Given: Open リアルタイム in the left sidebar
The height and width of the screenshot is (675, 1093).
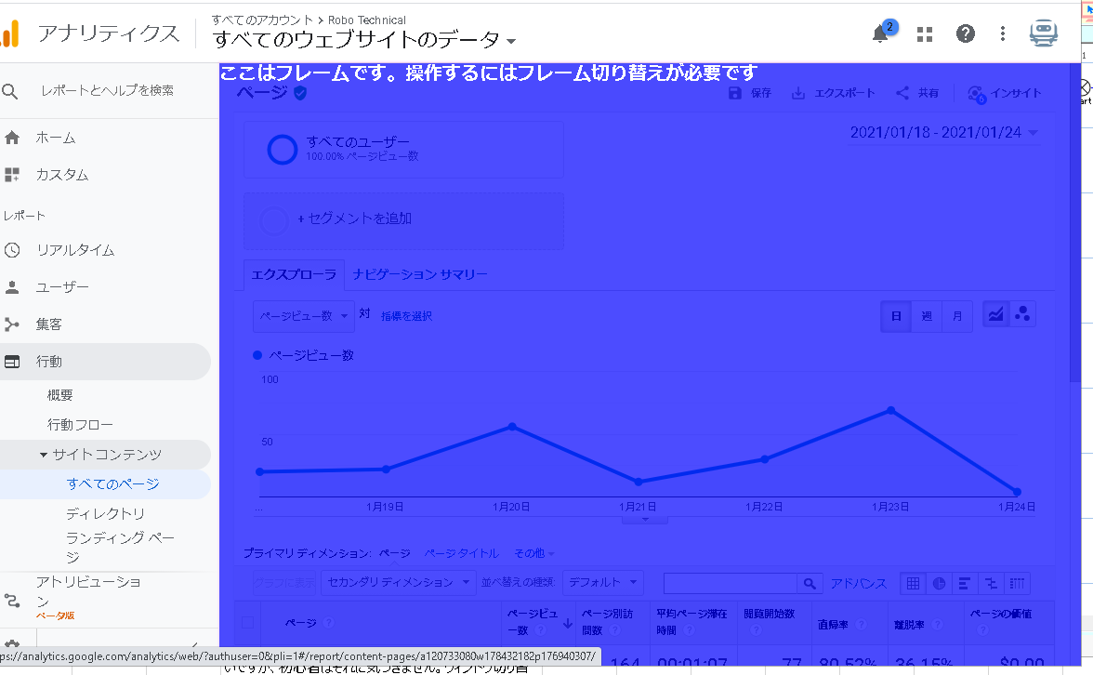Looking at the screenshot, I should [75, 250].
